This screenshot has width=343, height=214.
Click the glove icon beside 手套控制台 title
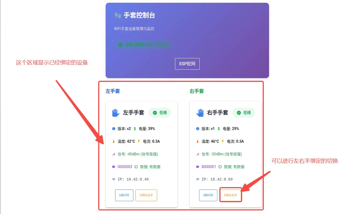tap(118, 15)
